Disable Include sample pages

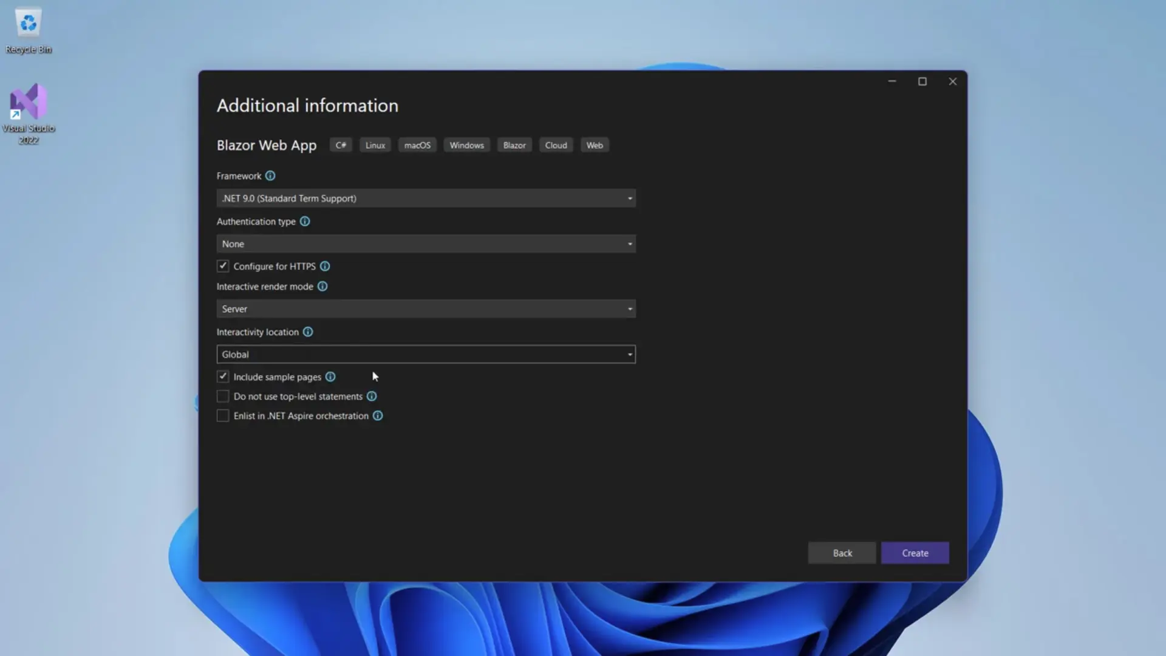click(x=223, y=377)
